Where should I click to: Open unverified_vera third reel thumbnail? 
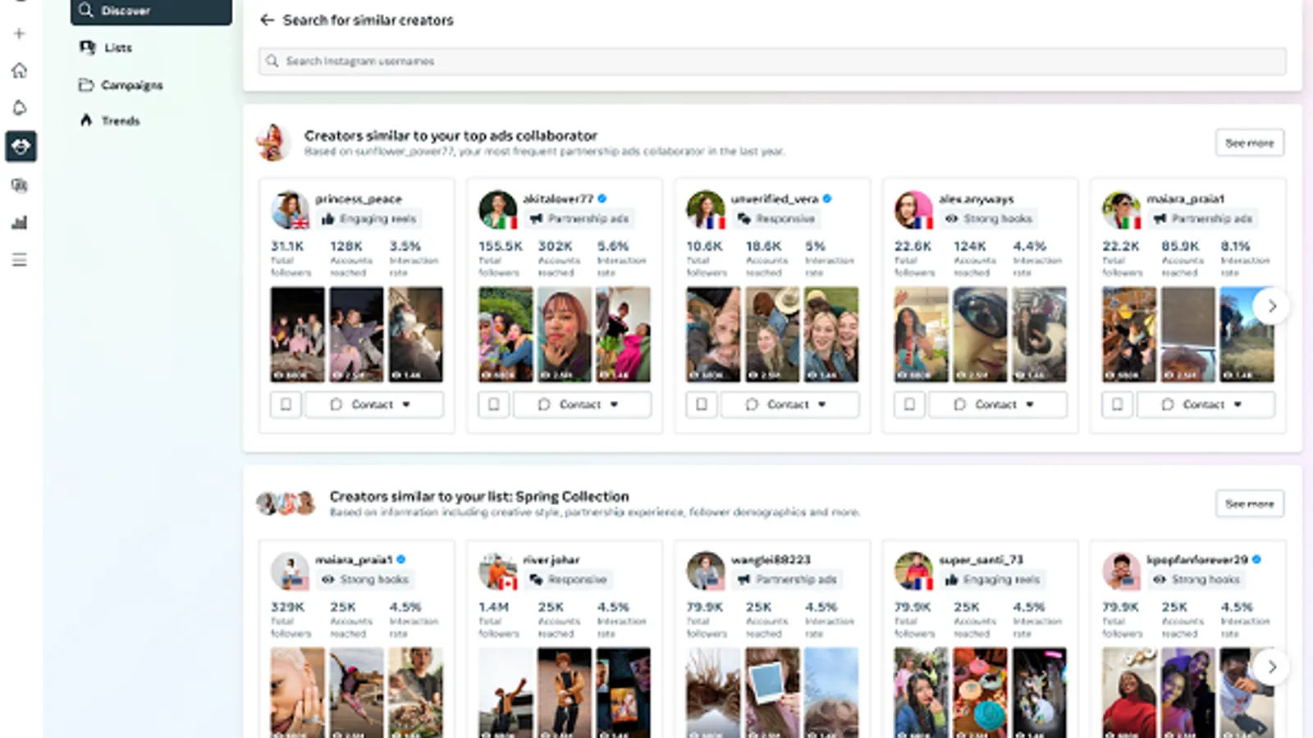[x=831, y=335]
